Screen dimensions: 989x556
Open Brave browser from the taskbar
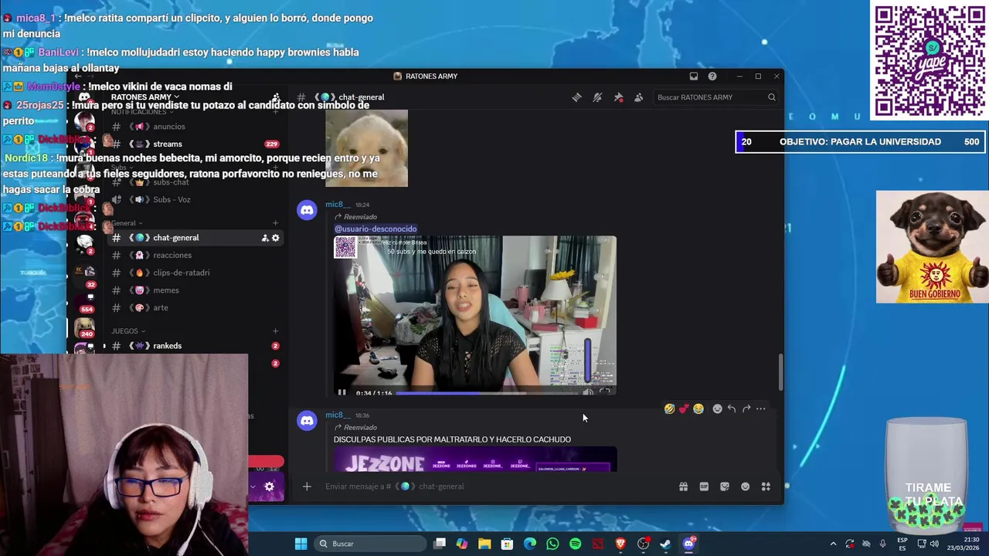[620, 544]
